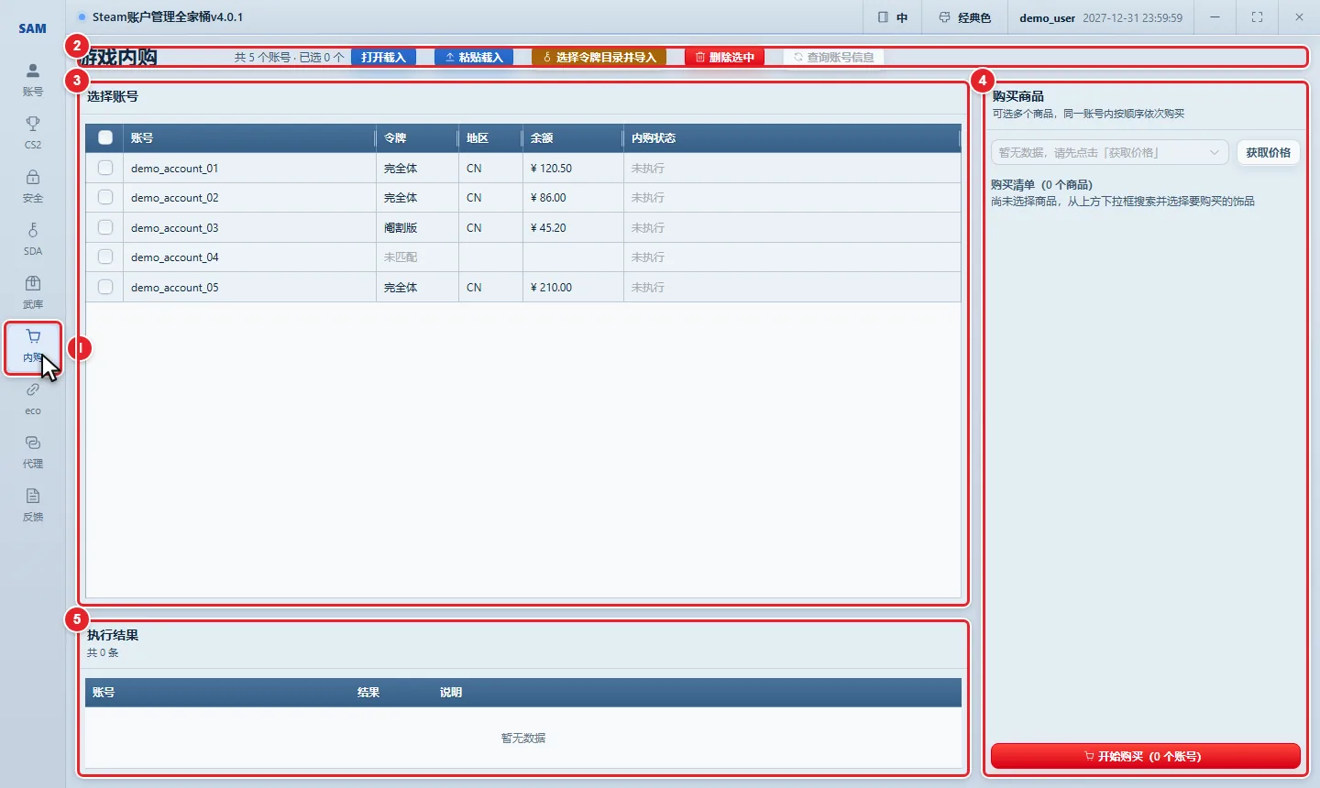
Task: Toggle the select-all accounts checkbox
Action: [x=105, y=137]
